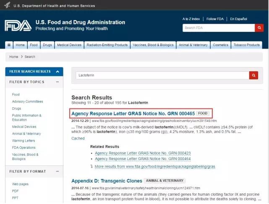Go to Home in the breadcrumb

(14, 57)
